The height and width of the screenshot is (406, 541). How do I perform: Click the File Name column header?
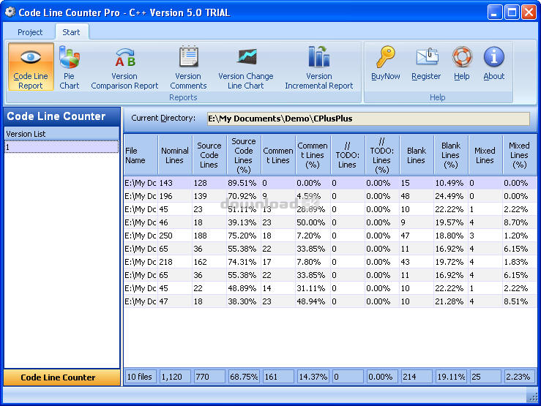click(140, 155)
